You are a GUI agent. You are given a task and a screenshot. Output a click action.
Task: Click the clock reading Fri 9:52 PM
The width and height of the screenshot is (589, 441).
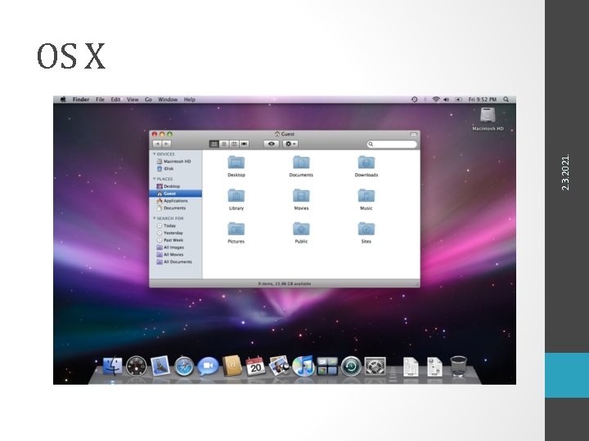point(483,100)
